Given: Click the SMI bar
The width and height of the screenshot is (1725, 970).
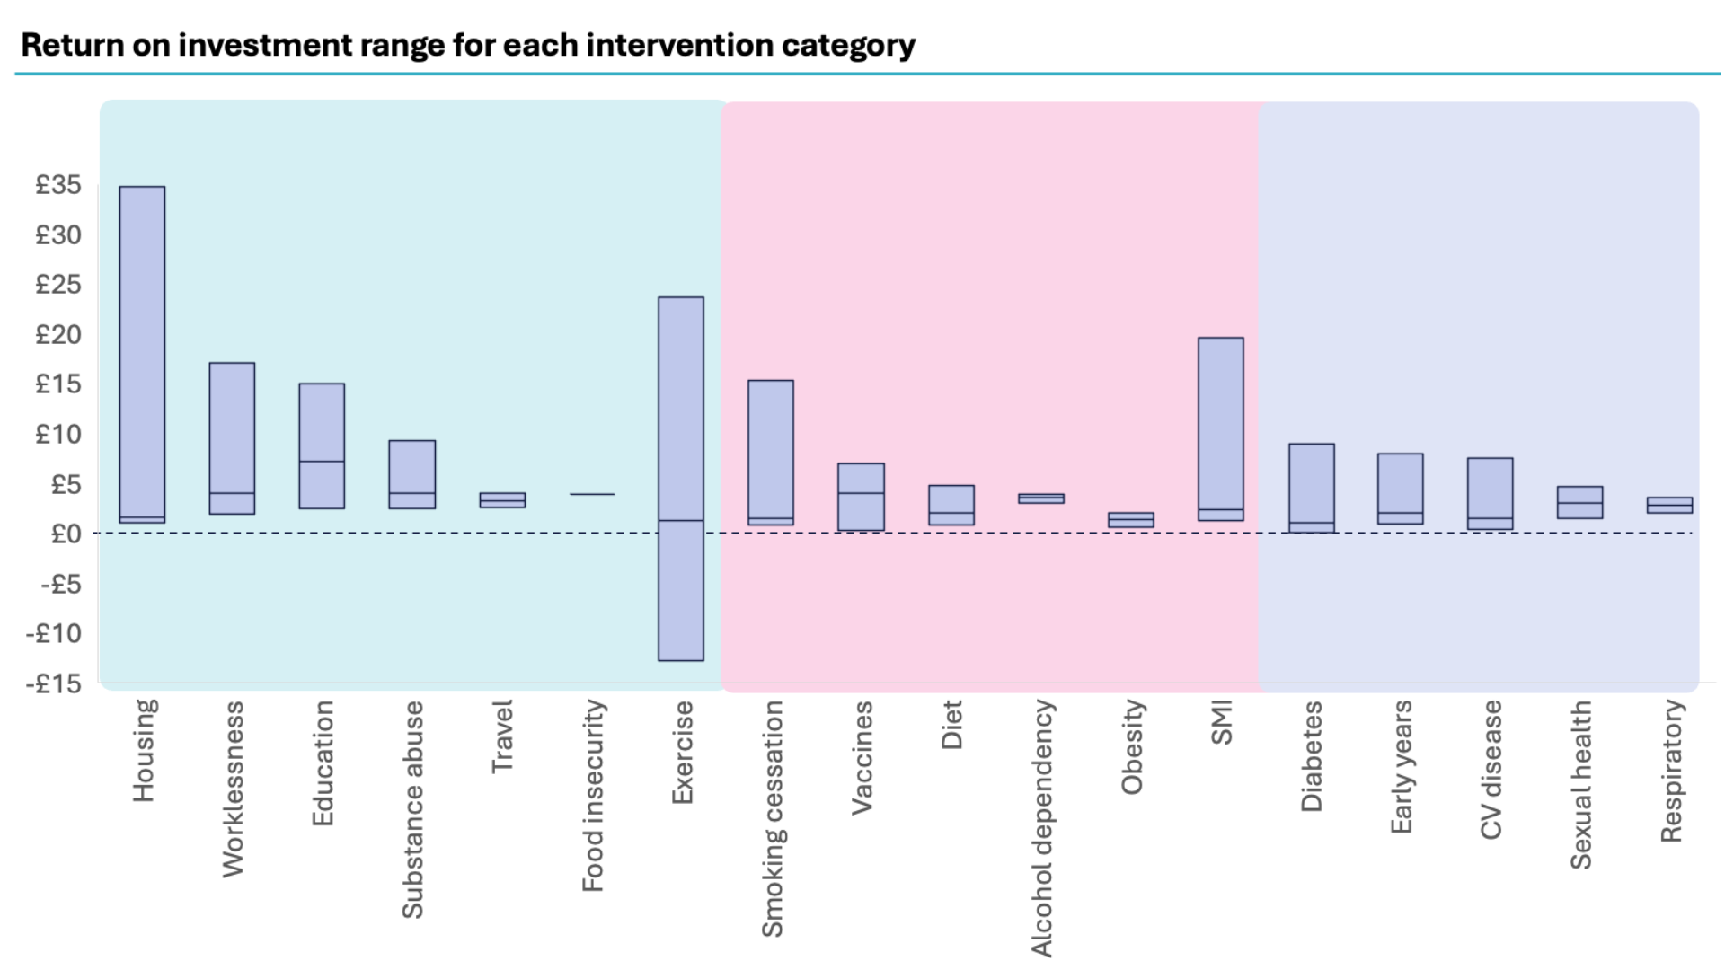Looking at the screenshot, I should pos(1221,428).
